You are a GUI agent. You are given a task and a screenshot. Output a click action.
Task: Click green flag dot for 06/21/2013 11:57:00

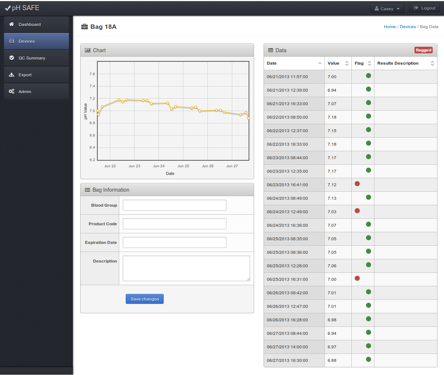(369, 76)
